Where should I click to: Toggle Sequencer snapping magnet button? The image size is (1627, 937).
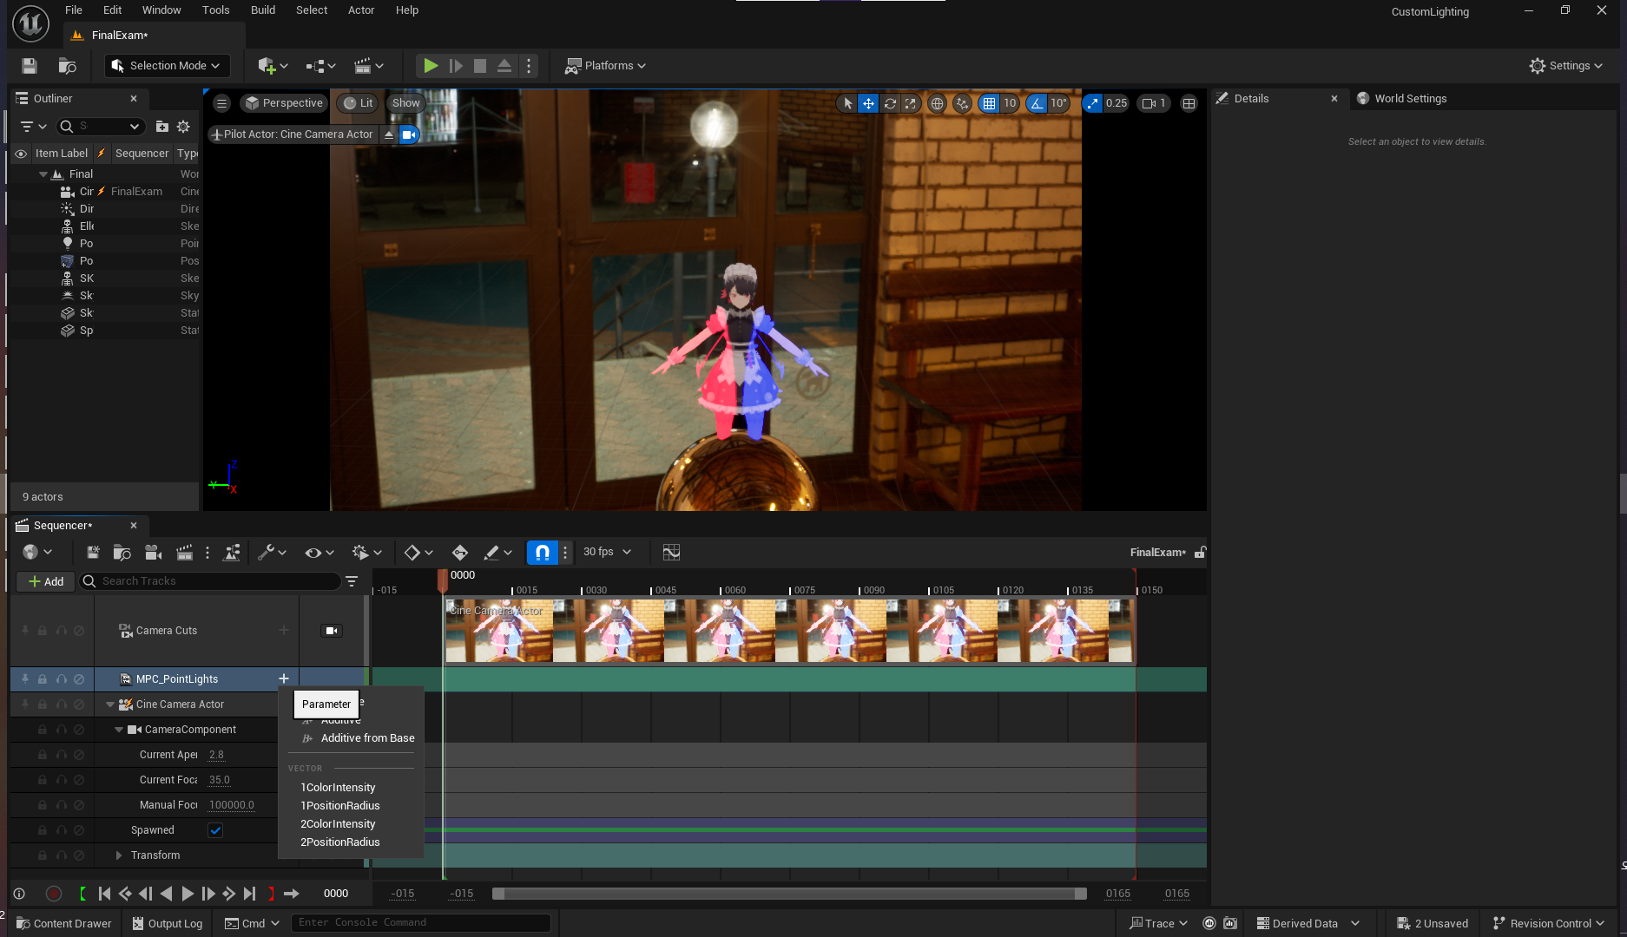[542, 553]
